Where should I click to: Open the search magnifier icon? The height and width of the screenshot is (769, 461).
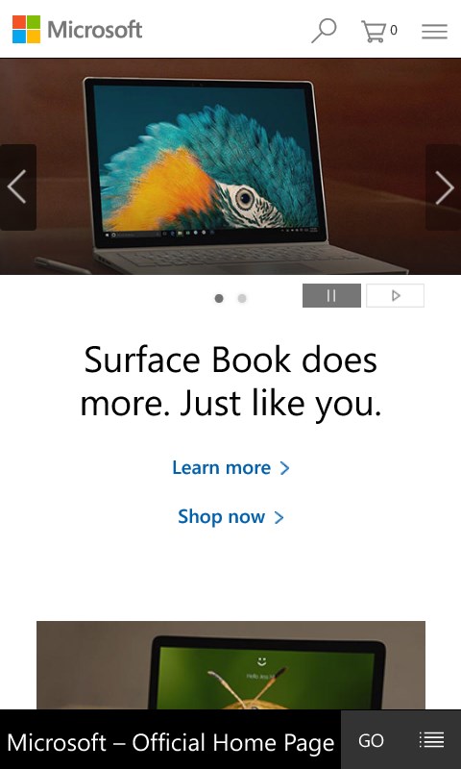coord(324,31)
